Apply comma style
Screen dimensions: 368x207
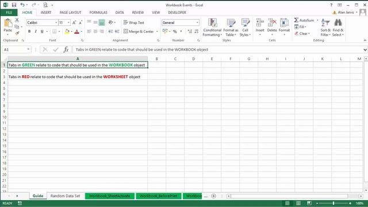[x=181, y=32]
